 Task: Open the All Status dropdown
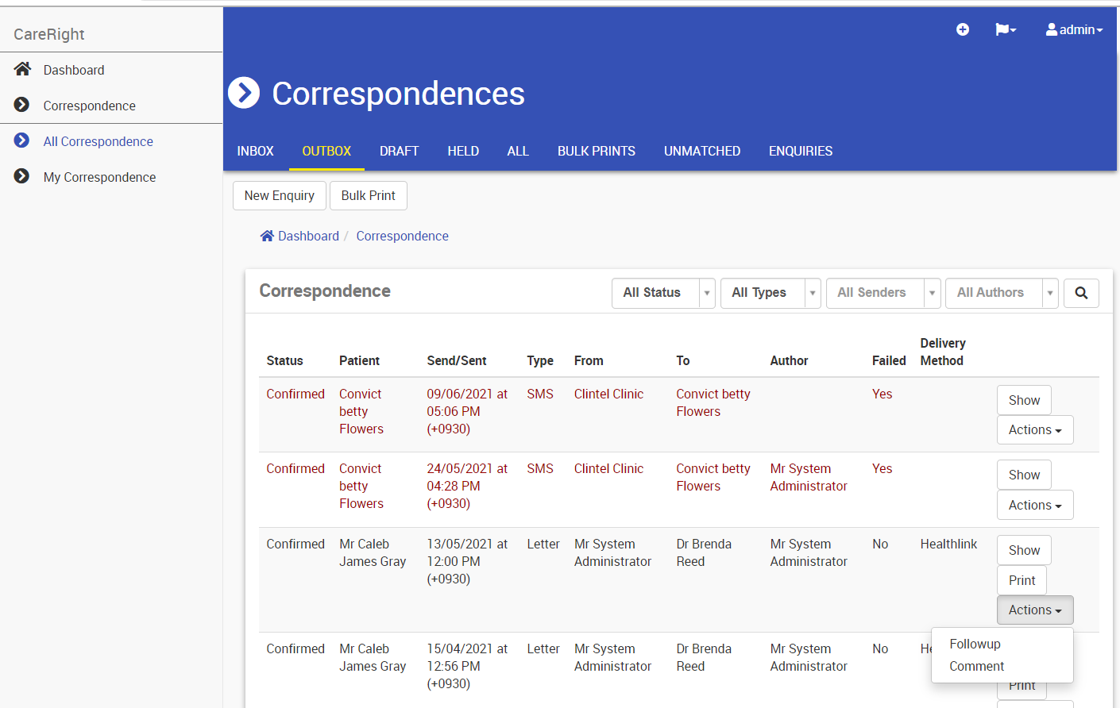(663, 293)
